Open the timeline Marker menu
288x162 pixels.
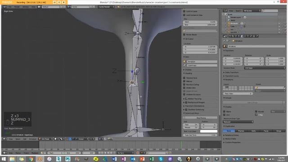pyautogui.click(x=18, y=153)
